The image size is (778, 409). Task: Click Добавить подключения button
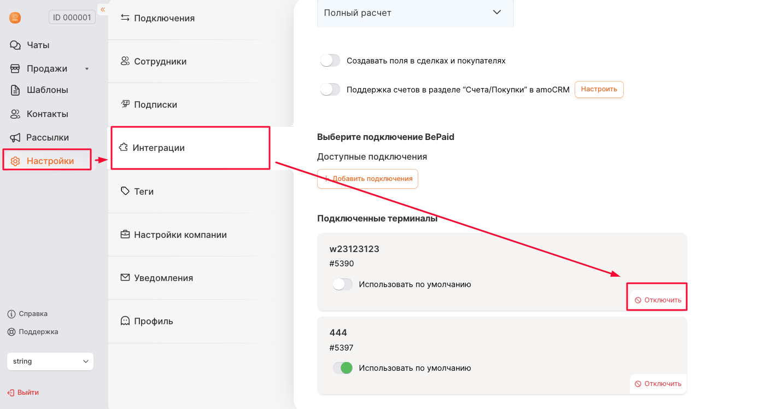367,179
